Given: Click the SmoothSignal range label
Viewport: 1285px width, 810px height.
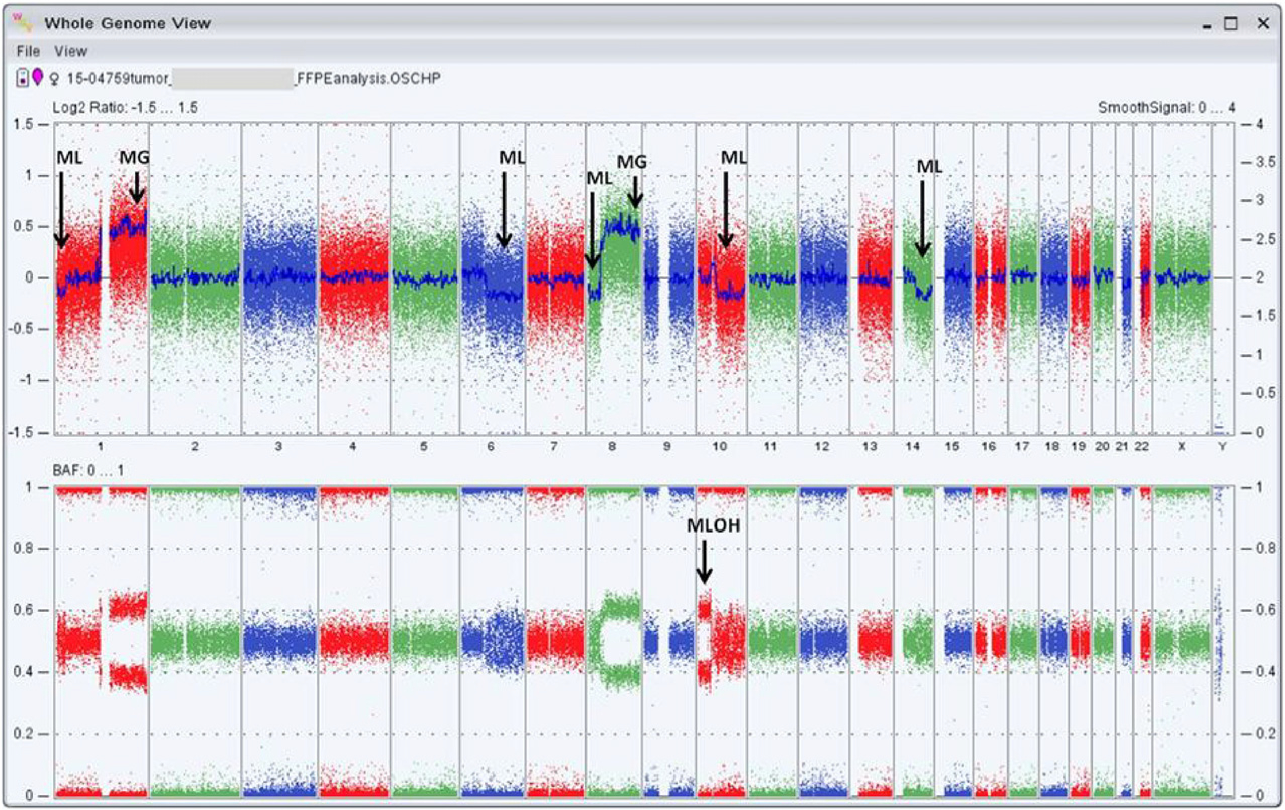Looking at the screenshot, I should click(x=1166, y=108).
